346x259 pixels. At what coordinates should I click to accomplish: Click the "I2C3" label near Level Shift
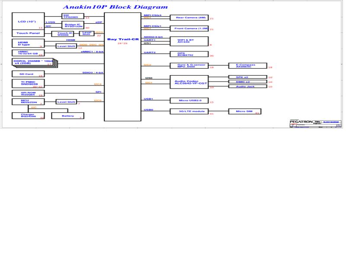click(x=99, y=32)
